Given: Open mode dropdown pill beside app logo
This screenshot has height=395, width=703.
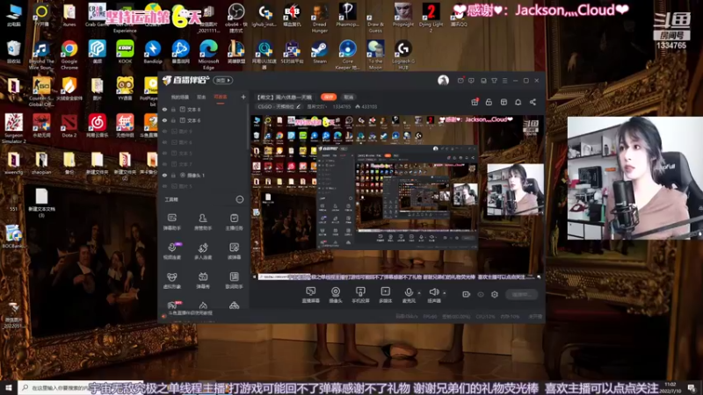Looking at the screenshot, I should pos(223,80).
